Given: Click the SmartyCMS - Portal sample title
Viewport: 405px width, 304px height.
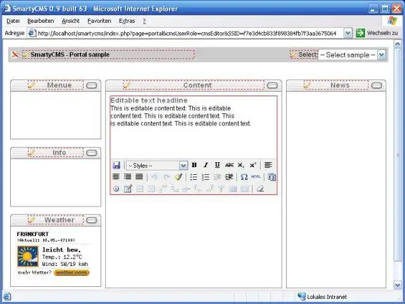Looking at the screenshot, I should (70, 54).
